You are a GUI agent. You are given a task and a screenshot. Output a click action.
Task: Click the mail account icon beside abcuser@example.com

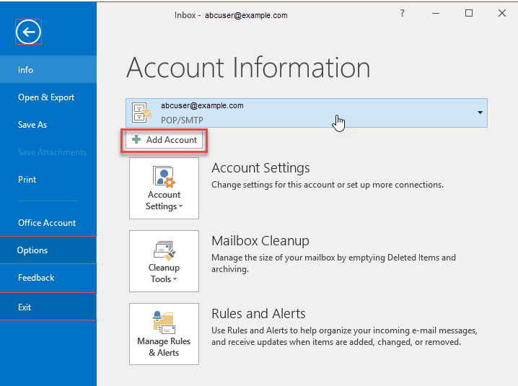tap(141, 113)
